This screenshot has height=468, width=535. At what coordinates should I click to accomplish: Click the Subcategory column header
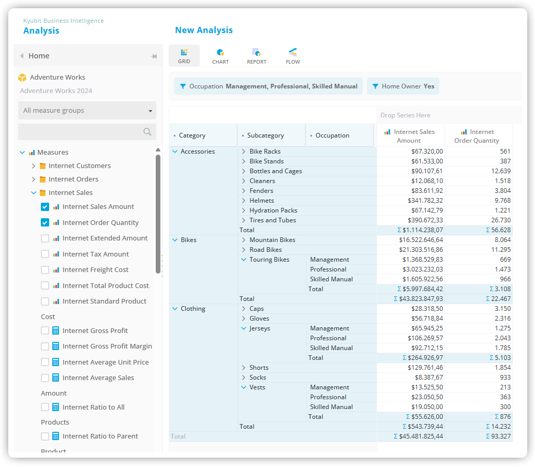point(271,135)
